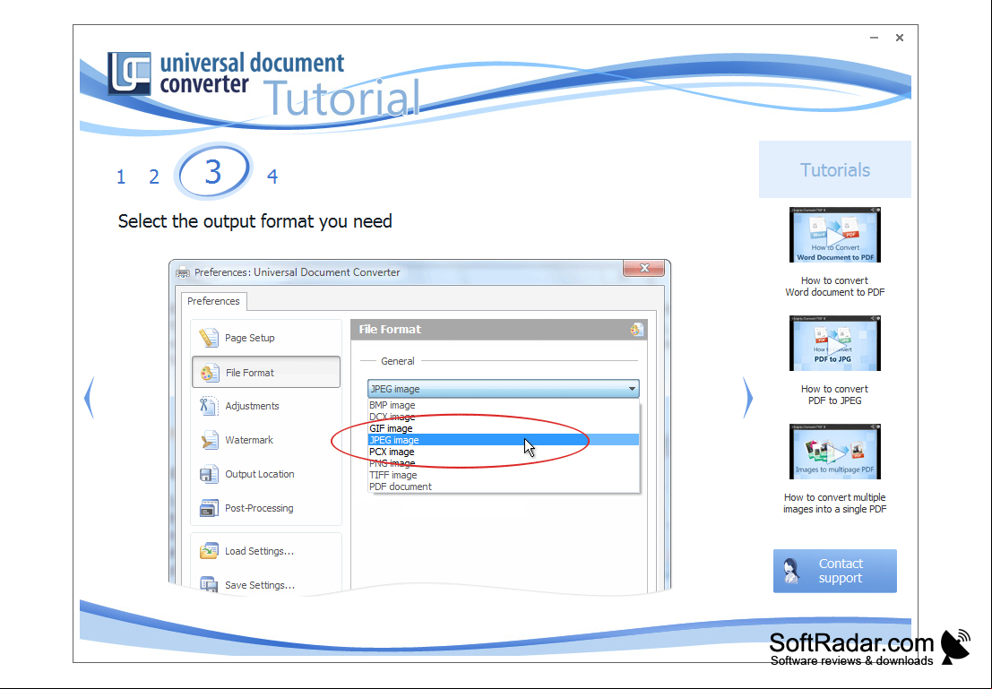This screenshot has width=992, height=689.
Task: Click the Preferences dialog printer title icon
Action: [183, 272]
